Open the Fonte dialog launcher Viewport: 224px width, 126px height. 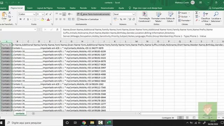point(52,24)
